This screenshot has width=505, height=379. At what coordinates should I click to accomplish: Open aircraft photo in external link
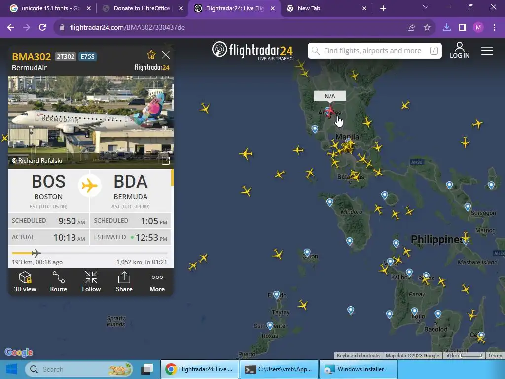coord(166,161)
